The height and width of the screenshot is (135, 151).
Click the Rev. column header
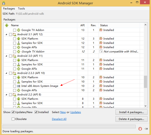93,25
